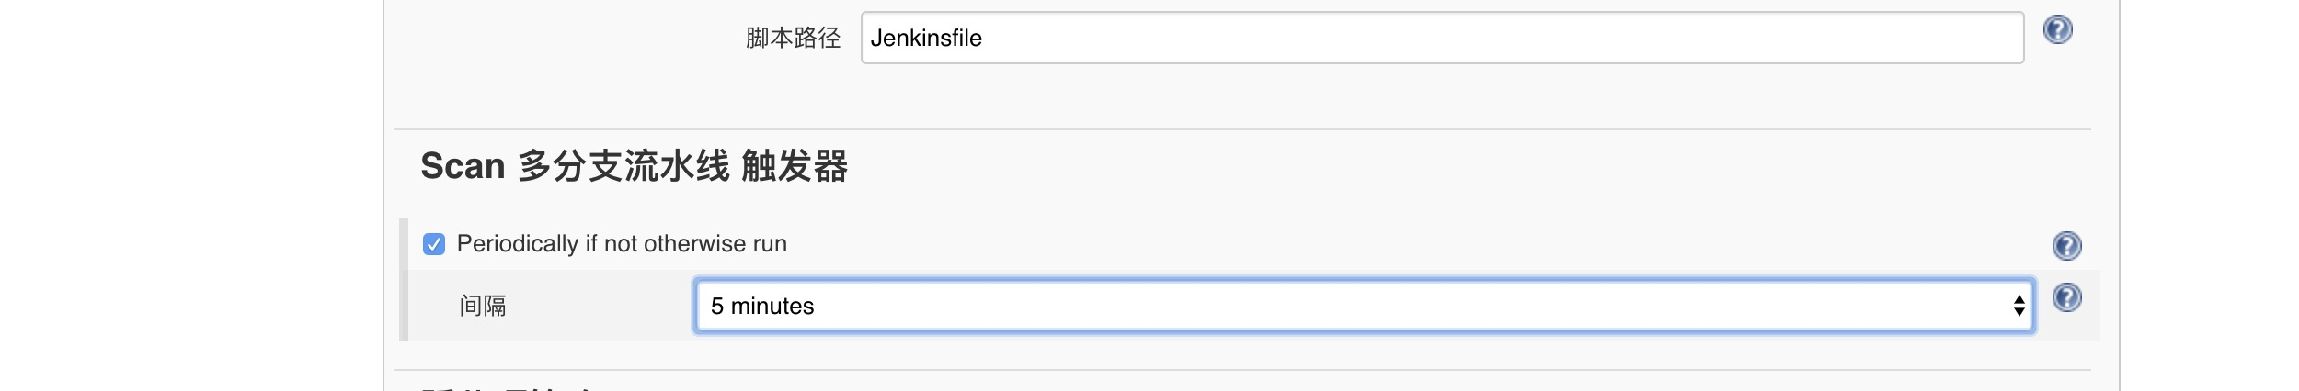This screenshot has height=391, width=2299.
Task: Click the 触发器 text in the section heading
Action: coord(795,167)
